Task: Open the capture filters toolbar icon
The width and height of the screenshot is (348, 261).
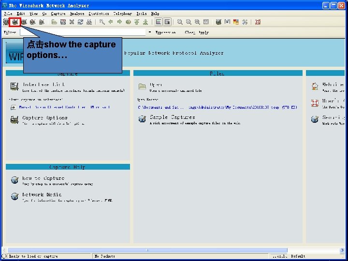Action: coord(218,22)
